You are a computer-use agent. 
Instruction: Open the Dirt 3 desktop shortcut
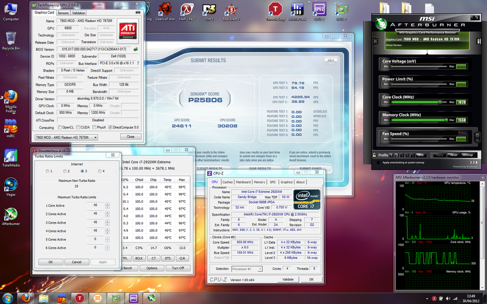[x=209, y=12]
